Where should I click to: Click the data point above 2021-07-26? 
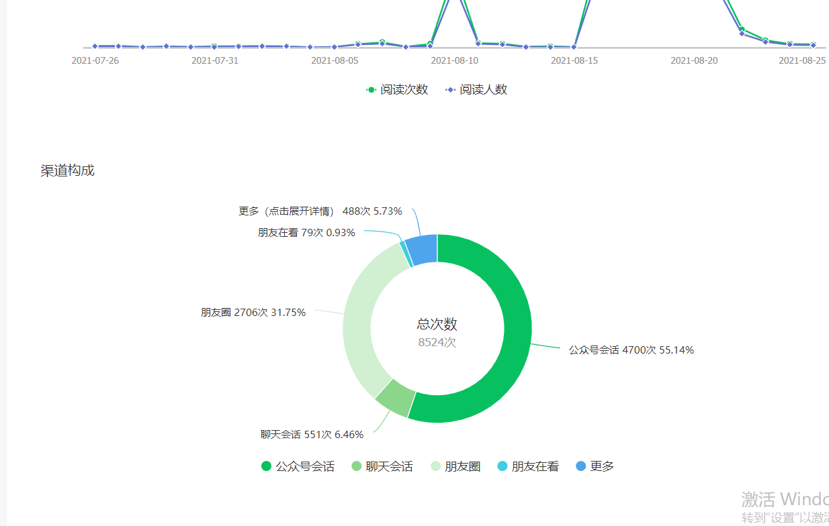pyautogui.click(x=95, y=46)
